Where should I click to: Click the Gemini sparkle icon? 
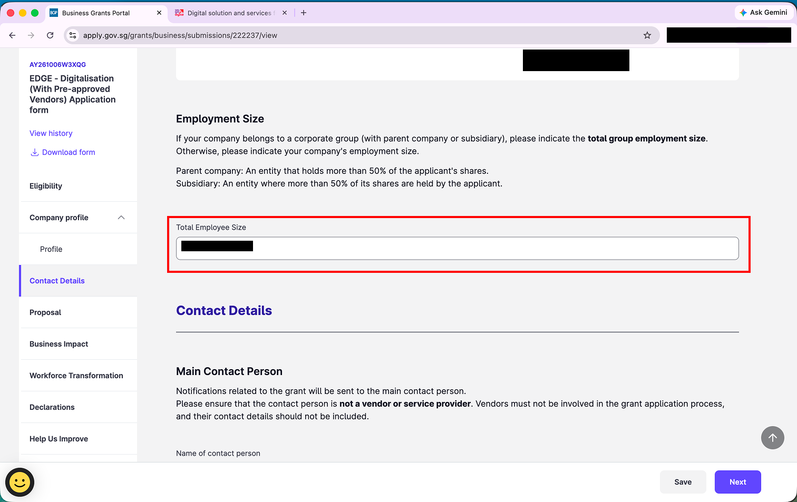tap(743, 13)
